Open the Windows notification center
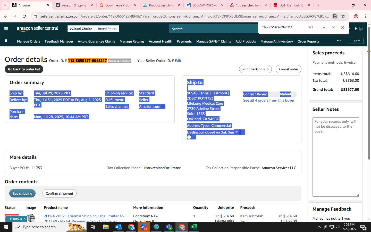Image resolution: width=371 pixels, height=232 pixels. 363,227
